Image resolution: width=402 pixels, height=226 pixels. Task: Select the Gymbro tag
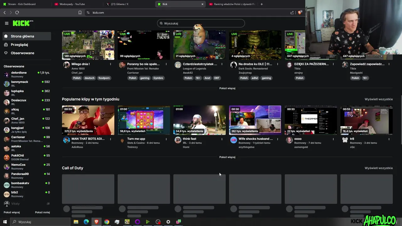pos(158,78)
